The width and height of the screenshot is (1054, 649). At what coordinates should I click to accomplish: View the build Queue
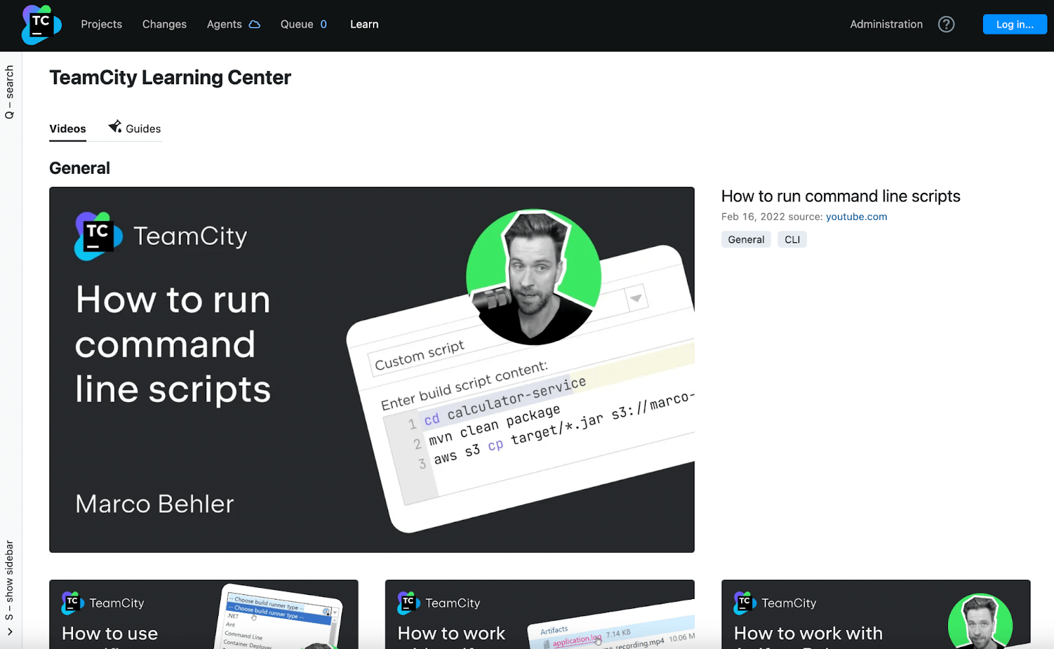tap(297, 24)
